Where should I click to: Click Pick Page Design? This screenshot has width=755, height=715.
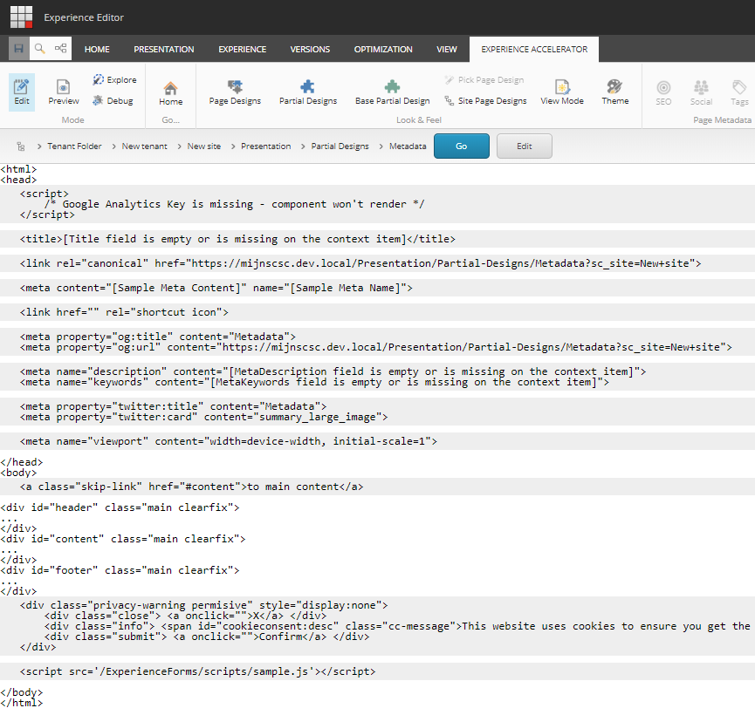[x=484, y=80]
